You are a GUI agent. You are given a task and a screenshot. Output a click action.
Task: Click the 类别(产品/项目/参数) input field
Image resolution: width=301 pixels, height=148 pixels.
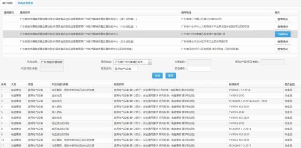pos(273,62)
